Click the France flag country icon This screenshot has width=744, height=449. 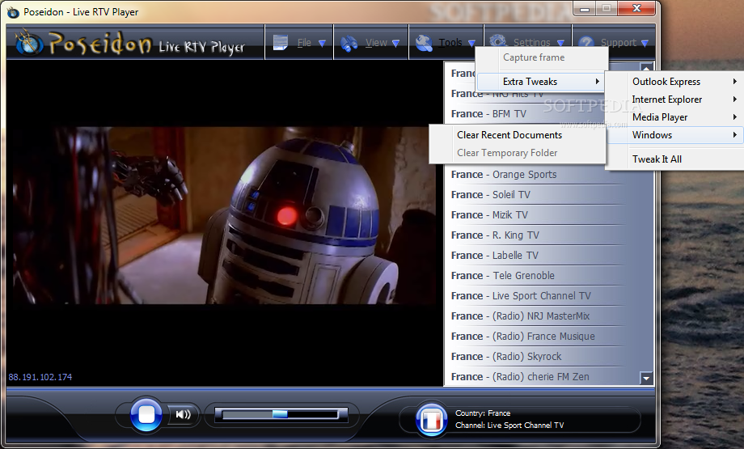click(x=431, y=420)
